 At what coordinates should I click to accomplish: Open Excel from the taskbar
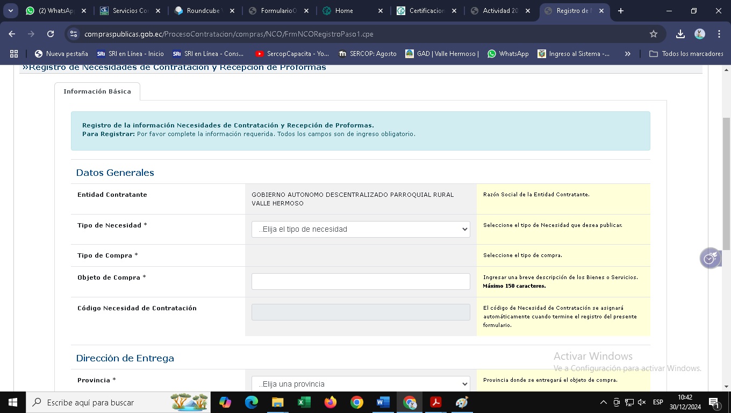(304, 402)
